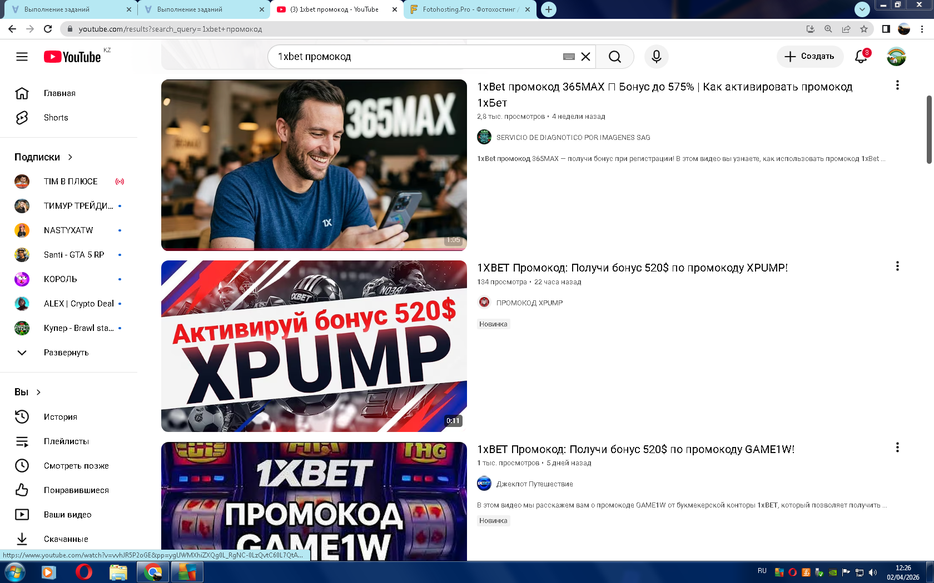Viewport: 934px width, 583px height.
Task: Open Opera from the taskbar
Action: (x=83, y=572)
